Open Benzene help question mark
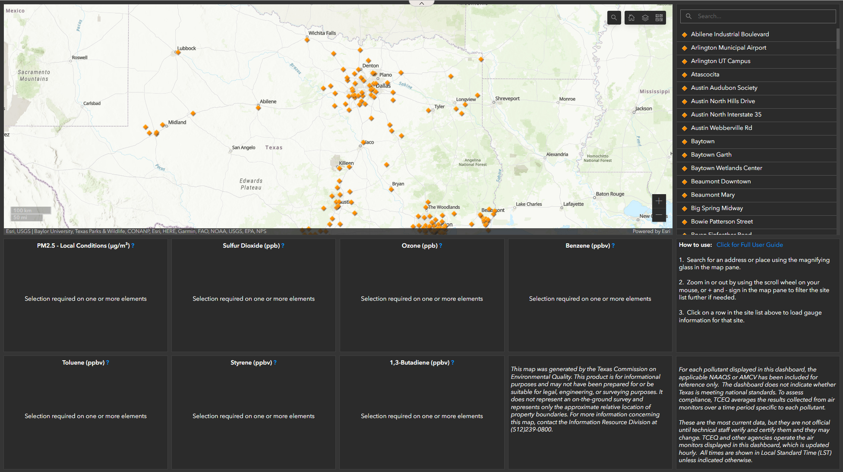 613,245
